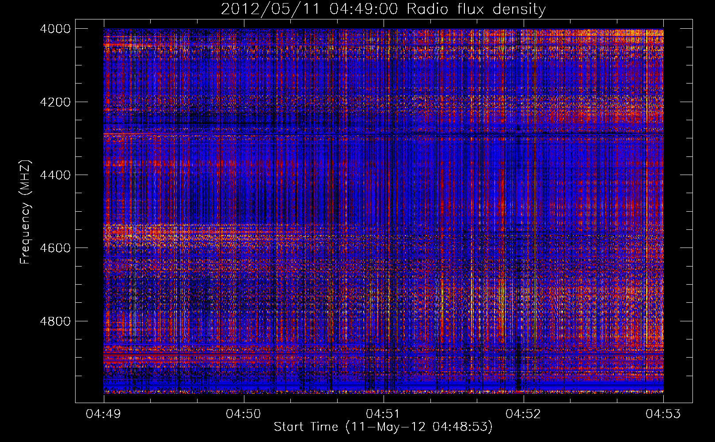Click the 04:51 time tick label
Viewport: 715px width, 442px height.
384,414
